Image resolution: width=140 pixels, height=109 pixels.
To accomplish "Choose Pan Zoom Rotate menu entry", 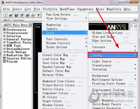I will [65, 15].
